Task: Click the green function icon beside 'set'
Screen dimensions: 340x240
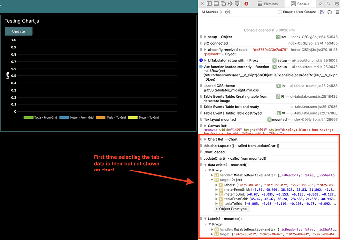Action: click(278, 37)
